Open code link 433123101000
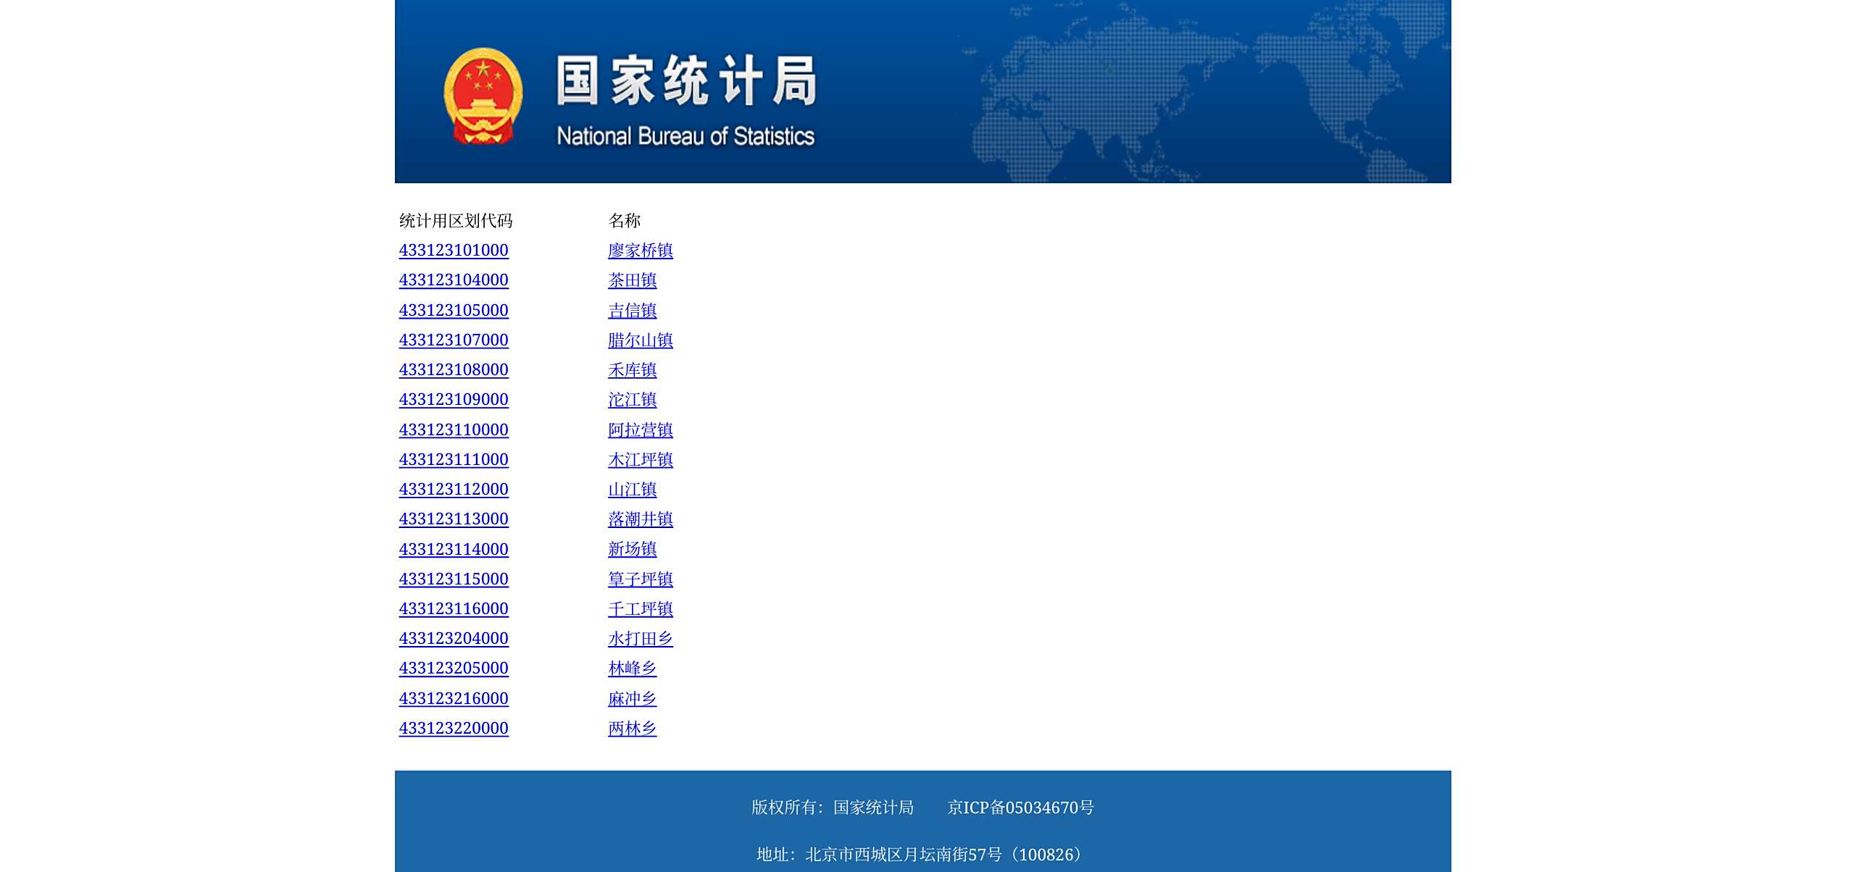The image size is (1855, 872). pos(454,251)
